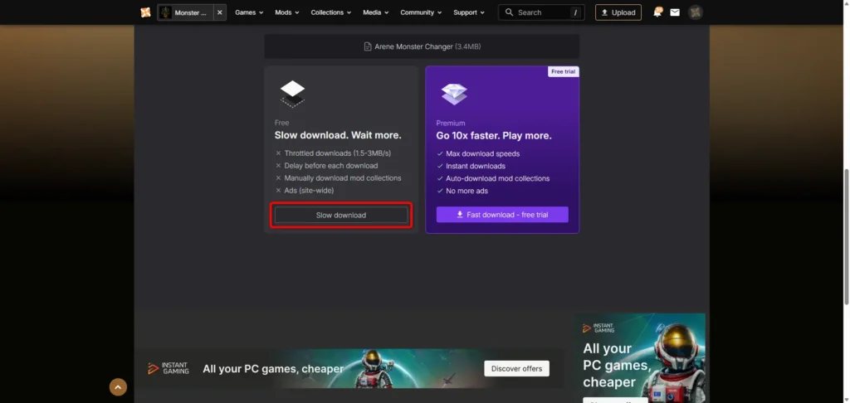Open the Media menu
The width and height of the screenshot is (850, 403).
pos(376,12)
